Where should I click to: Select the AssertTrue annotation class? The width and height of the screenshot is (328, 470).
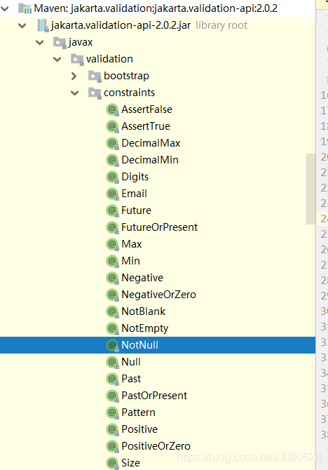(x=146, y=126)
